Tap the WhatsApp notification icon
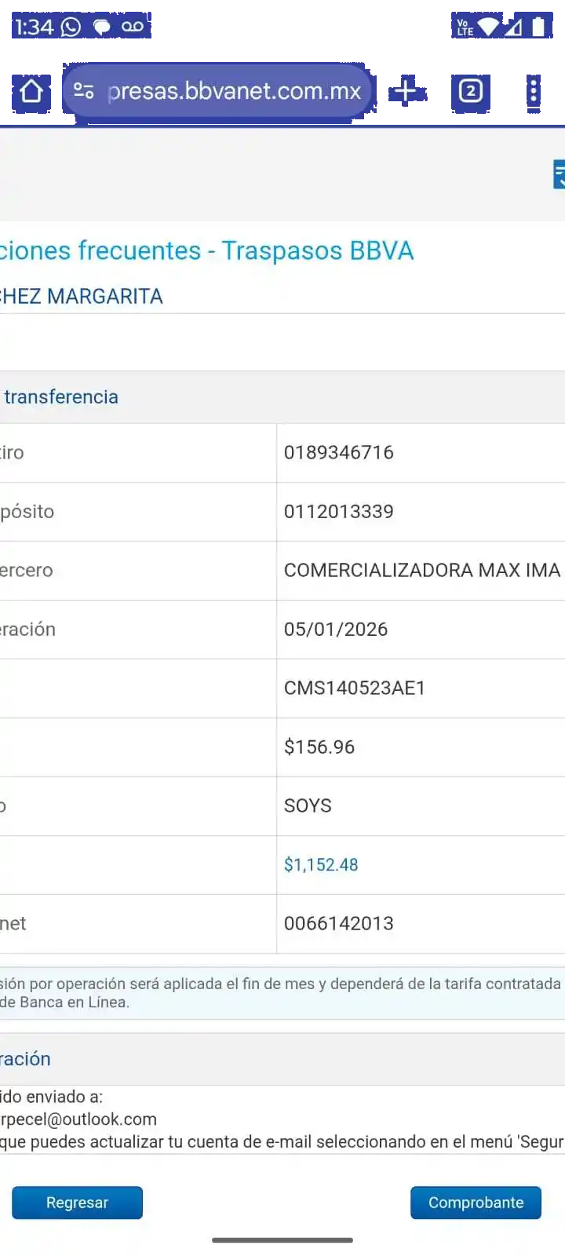Viewport: 565px width, 1256px height. point(71,27)
